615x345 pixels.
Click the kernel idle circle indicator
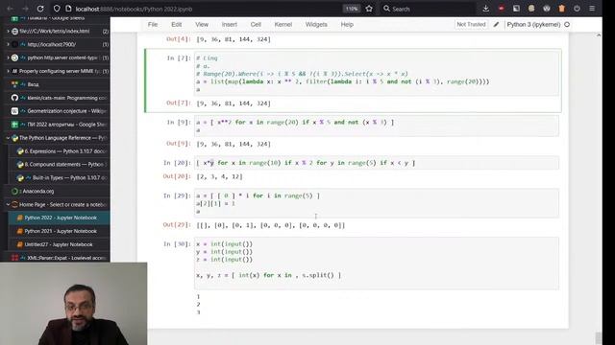[x=567, y=24]
